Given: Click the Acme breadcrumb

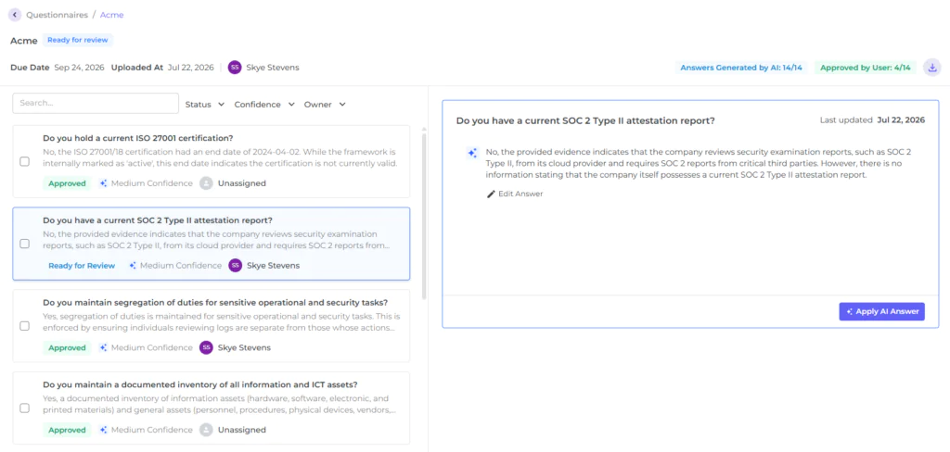Looking at the screenshot, I should point(111,15).
